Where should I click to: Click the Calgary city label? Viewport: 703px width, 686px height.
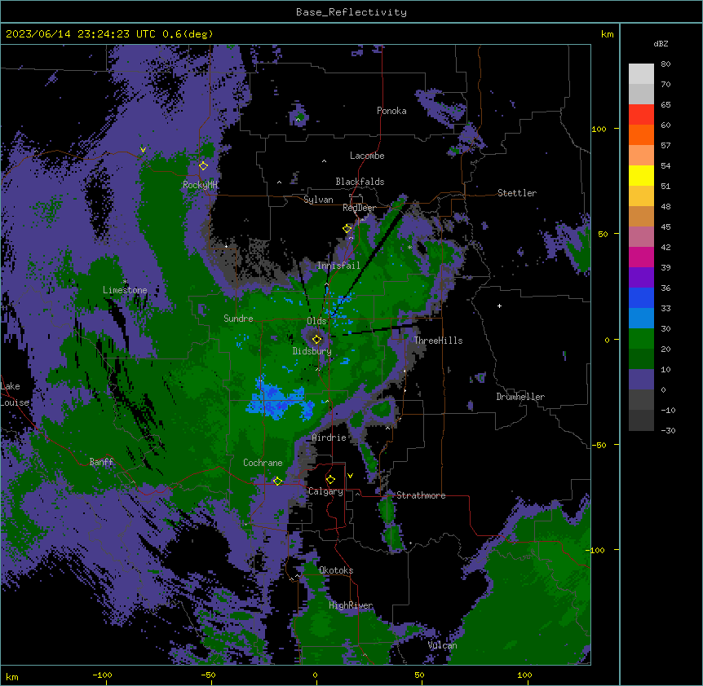click(325, 491)
